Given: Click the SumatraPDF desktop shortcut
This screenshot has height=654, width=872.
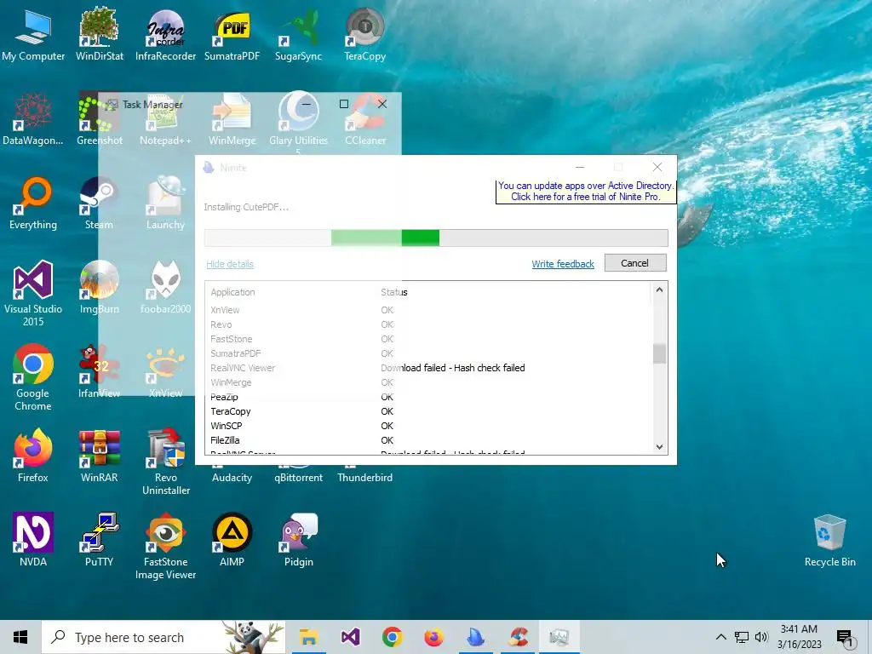Looking at the screenshot, I should click(x=232, y=34).
